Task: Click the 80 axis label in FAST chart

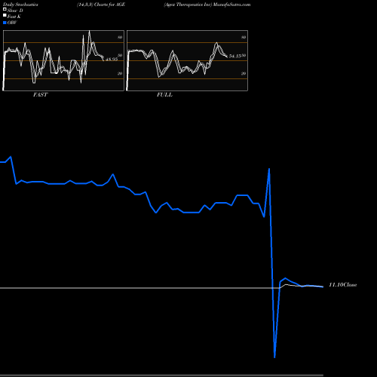Action: 120,37
